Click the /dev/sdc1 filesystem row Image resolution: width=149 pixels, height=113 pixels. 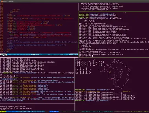99,93
